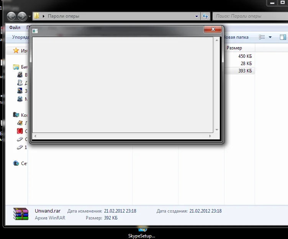The height and width of the screenshot is (239, 288).
Task: Close the blank dialog with the red X
Action: click(213, 29)
